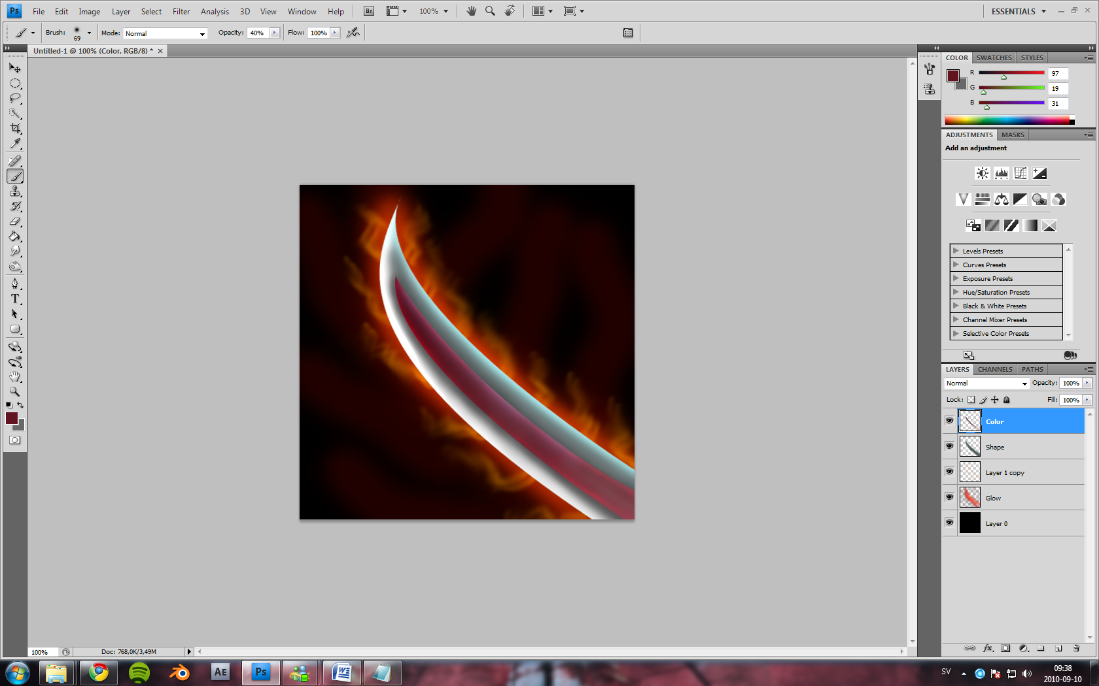Image resolution: width=1099 pixels, height=686 pixels.
Task: Select the Lasso tool
Action: pyautogui.click(x=14, y=98)
